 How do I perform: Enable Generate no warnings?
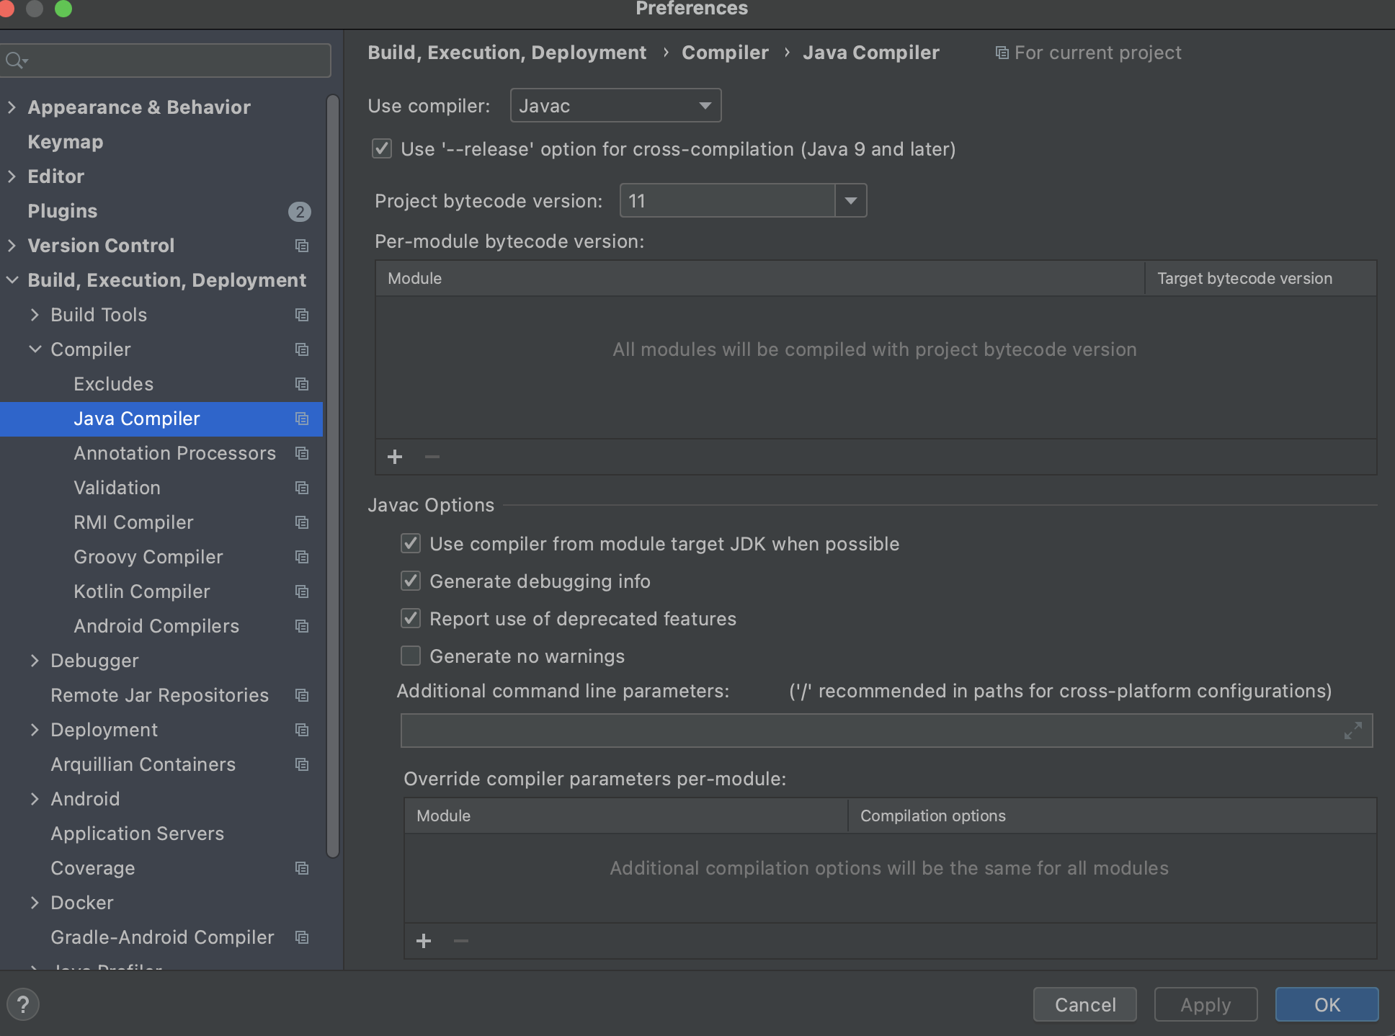411,656
